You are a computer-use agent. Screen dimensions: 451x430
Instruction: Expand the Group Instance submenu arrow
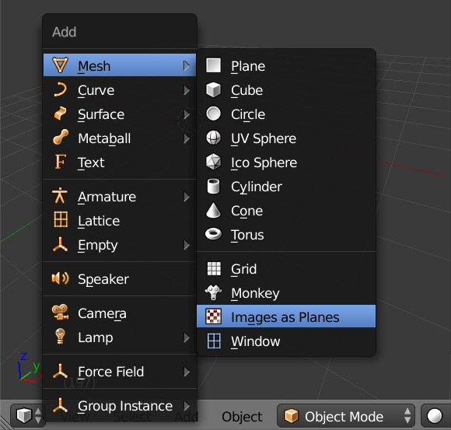coord(187,406)
